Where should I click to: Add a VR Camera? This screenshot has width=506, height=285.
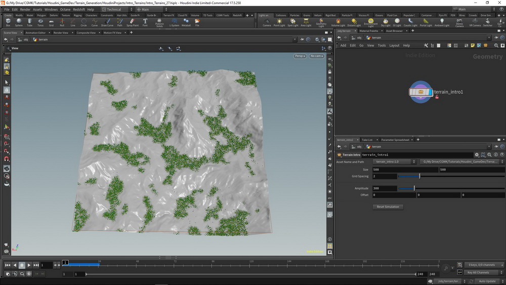[475, 22]
